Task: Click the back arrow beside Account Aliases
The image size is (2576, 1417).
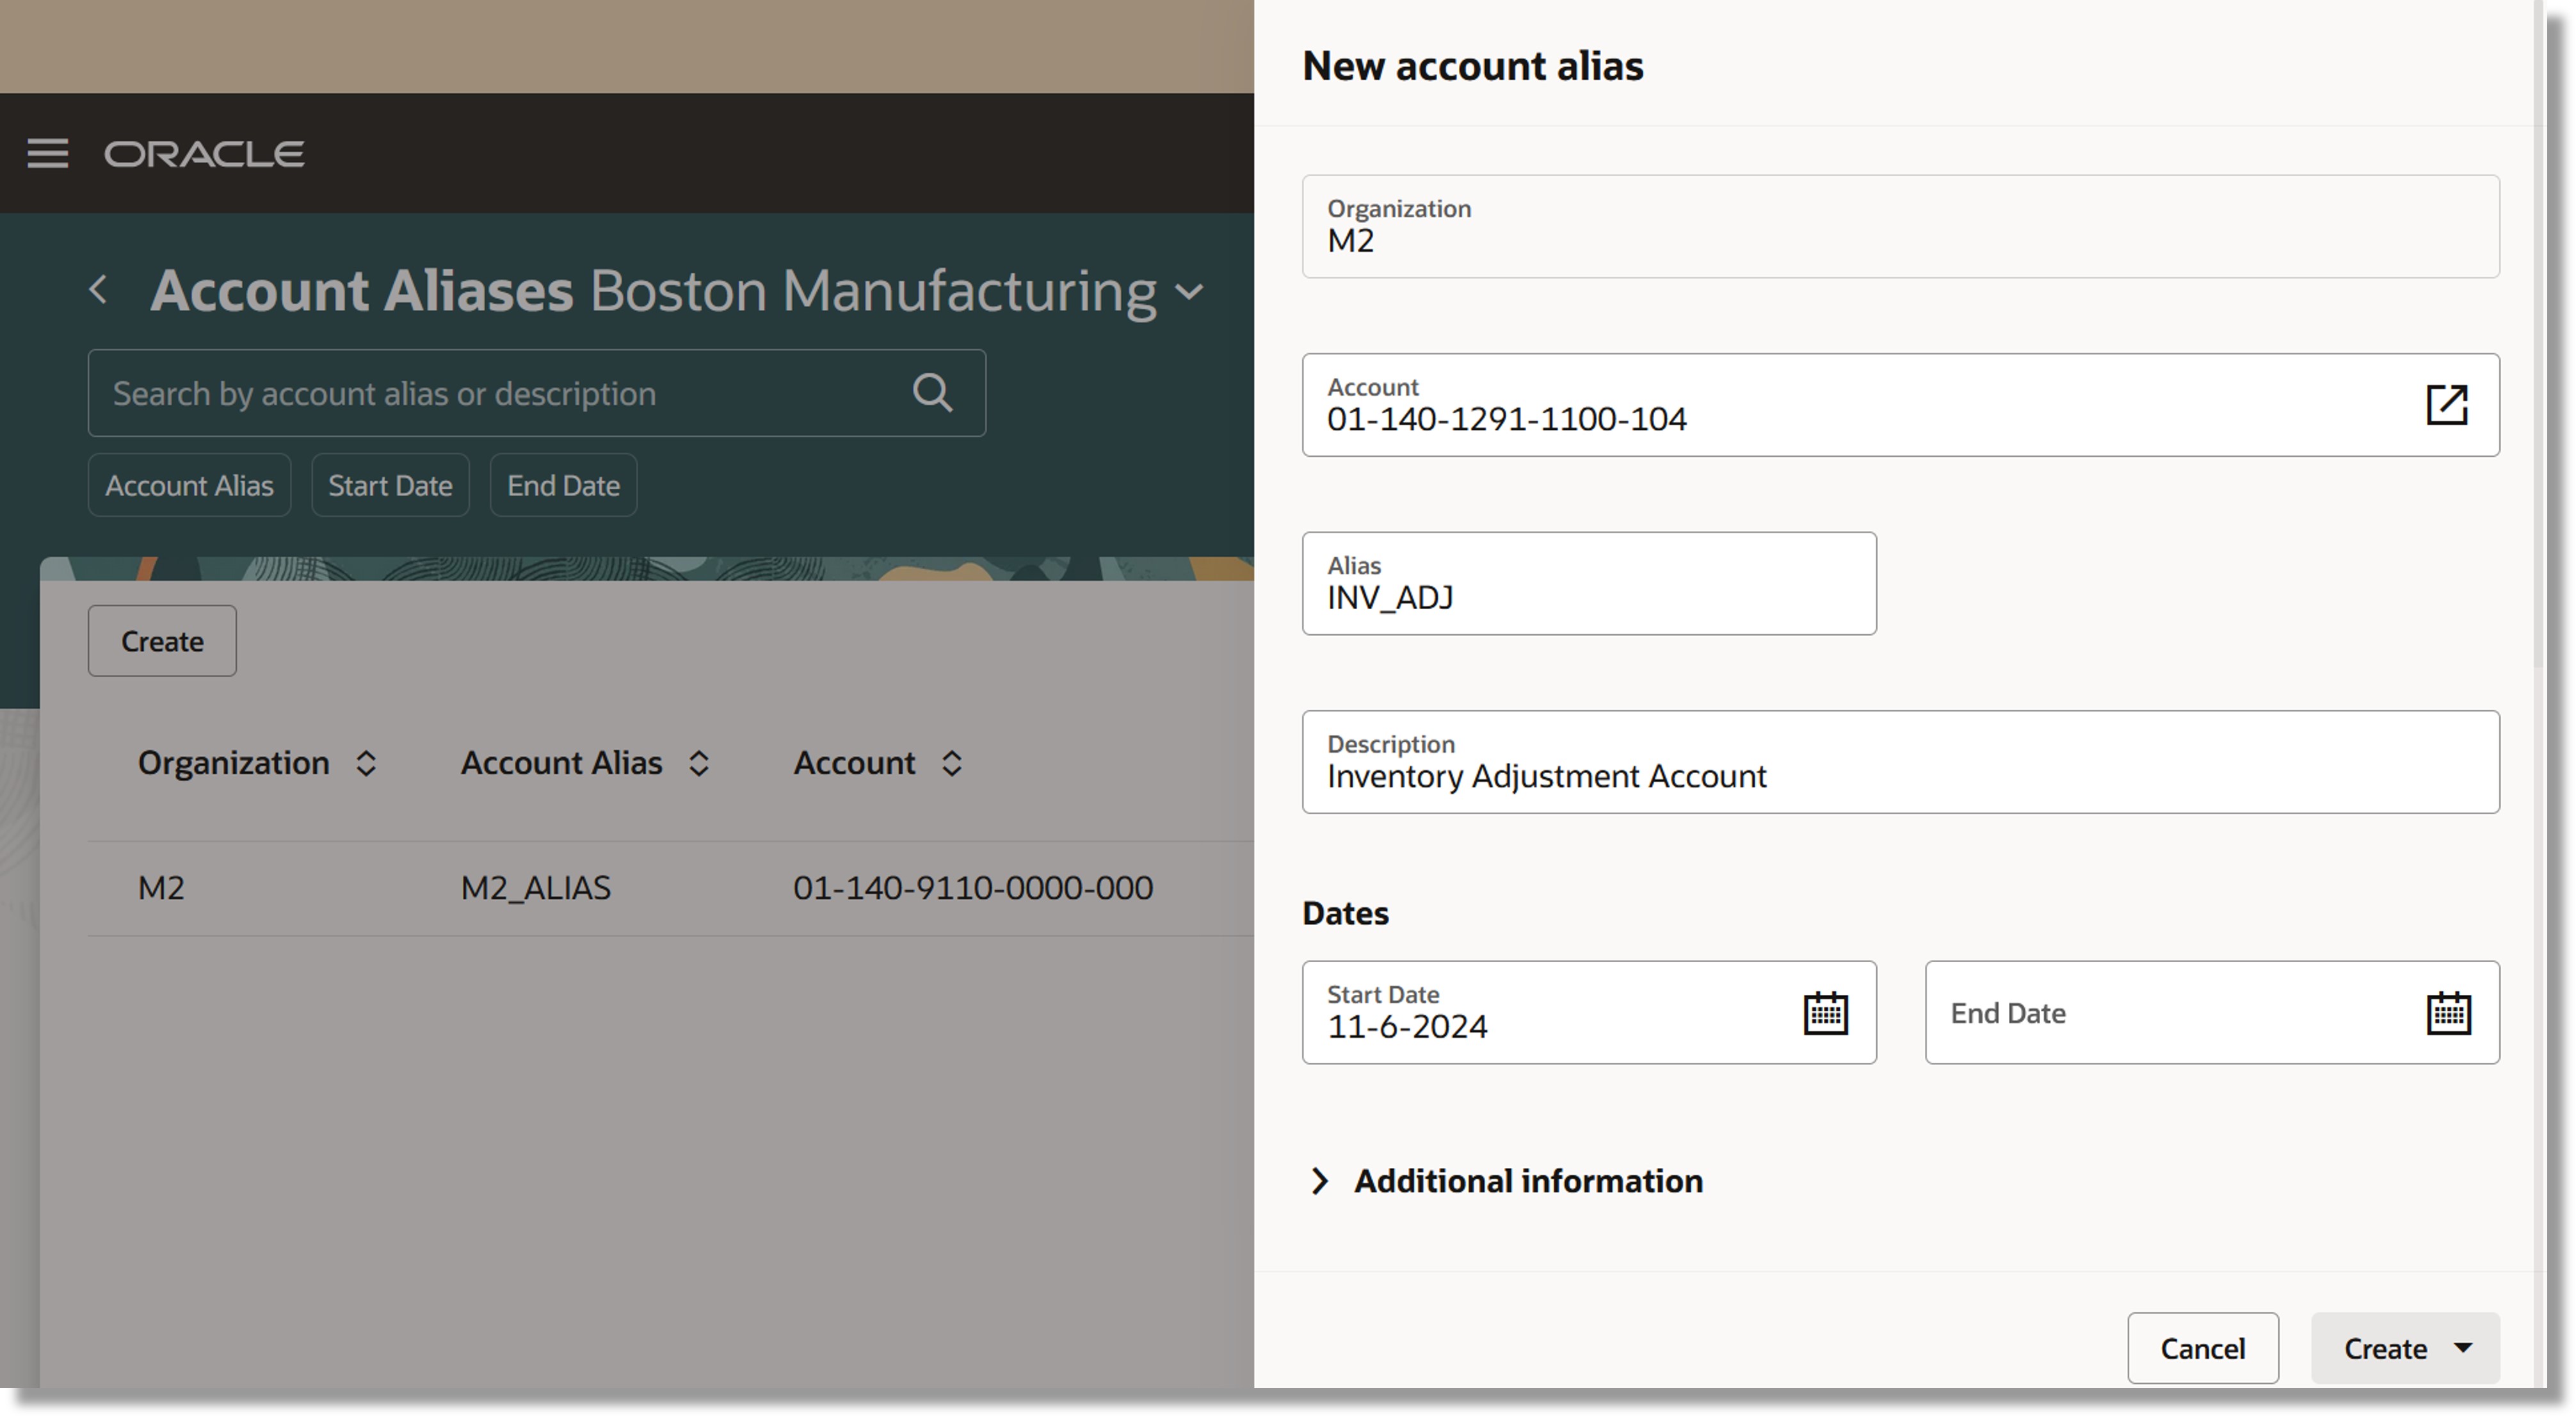Action: pos(98,290)
